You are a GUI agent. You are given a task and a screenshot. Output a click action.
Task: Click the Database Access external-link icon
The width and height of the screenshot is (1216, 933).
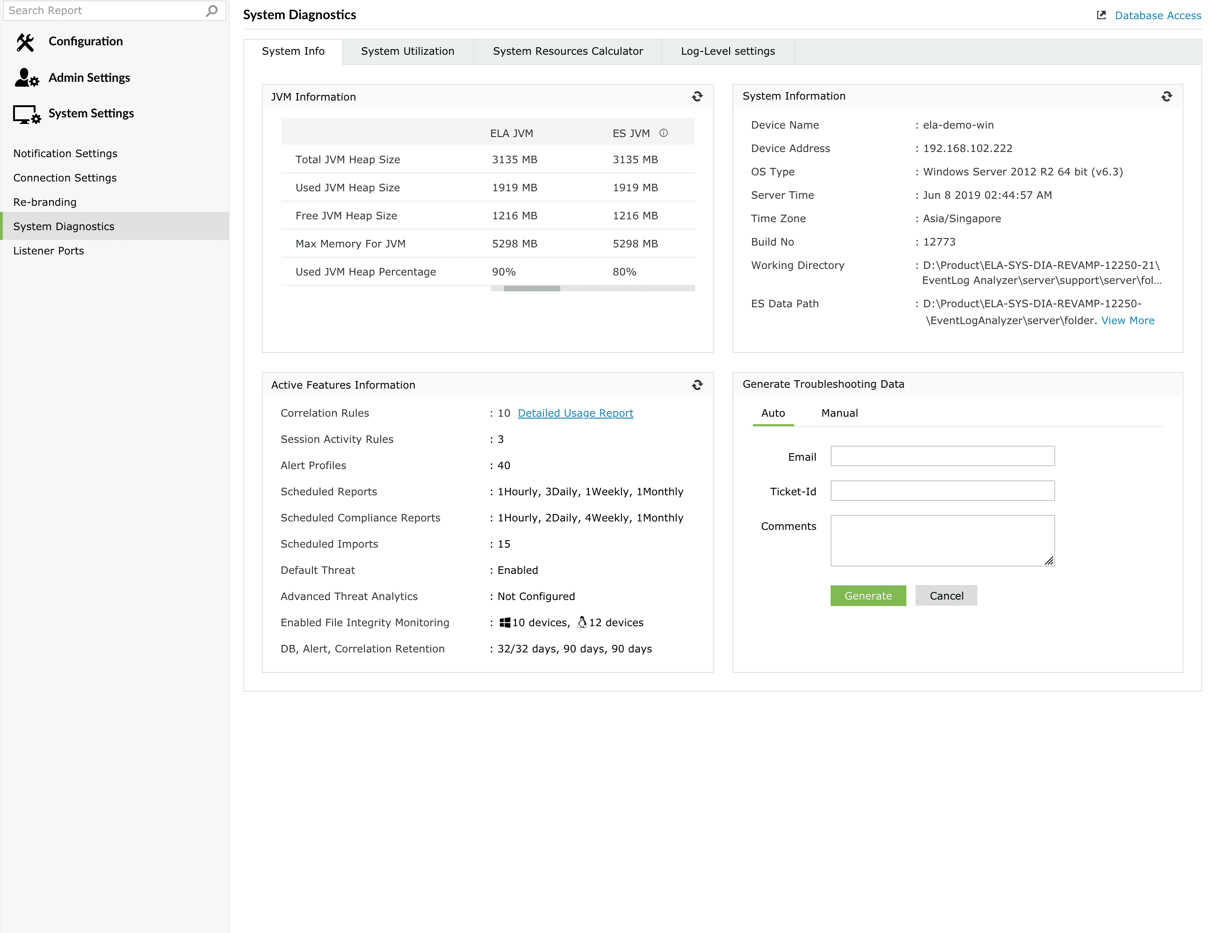[1101, 15]
